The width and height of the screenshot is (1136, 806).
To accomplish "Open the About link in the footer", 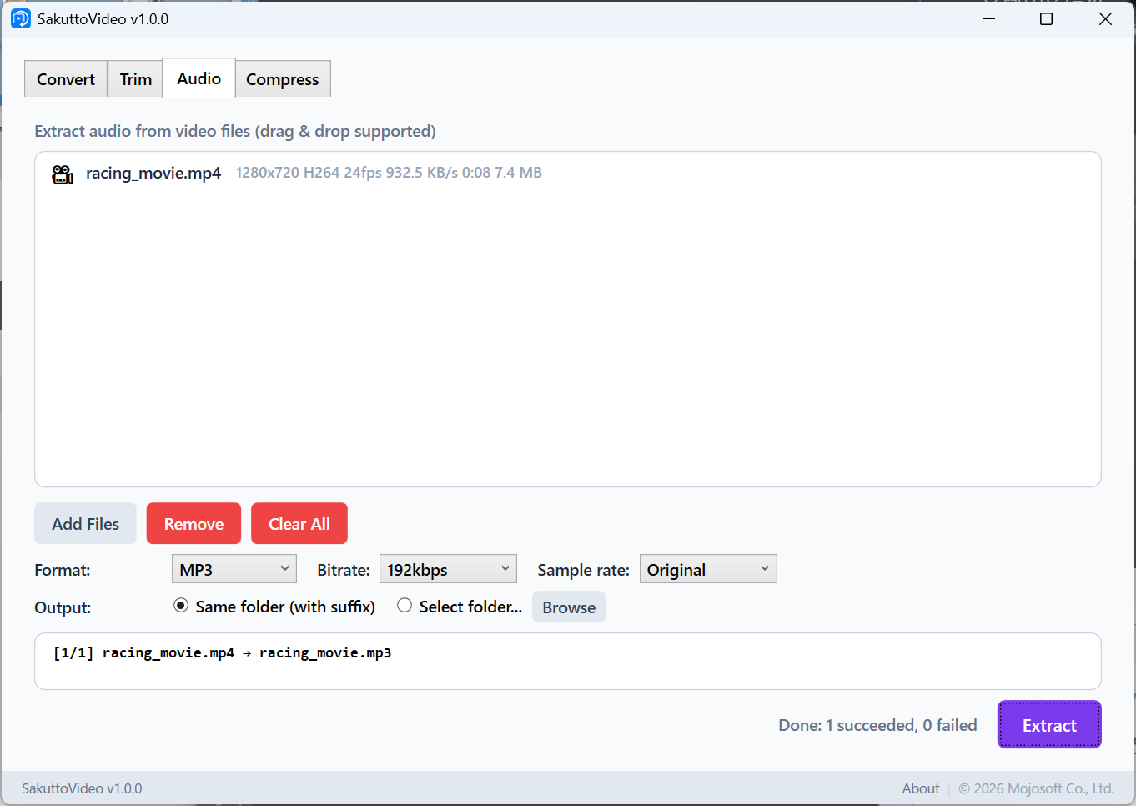I will [920, 788].
